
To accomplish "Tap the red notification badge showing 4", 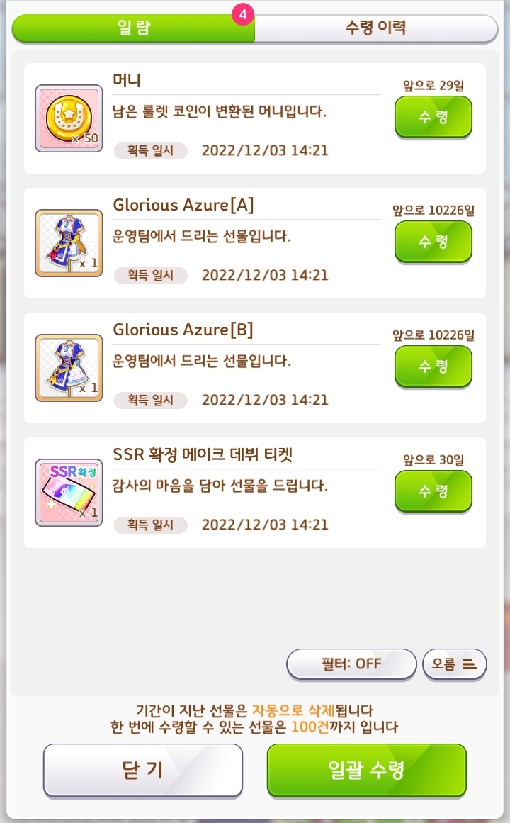I will click(x=243, y=15).
